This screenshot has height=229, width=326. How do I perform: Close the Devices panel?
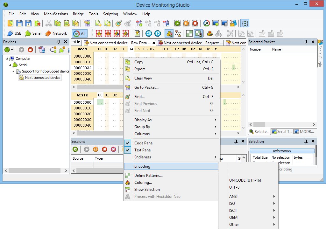click(x=66, y=42)
